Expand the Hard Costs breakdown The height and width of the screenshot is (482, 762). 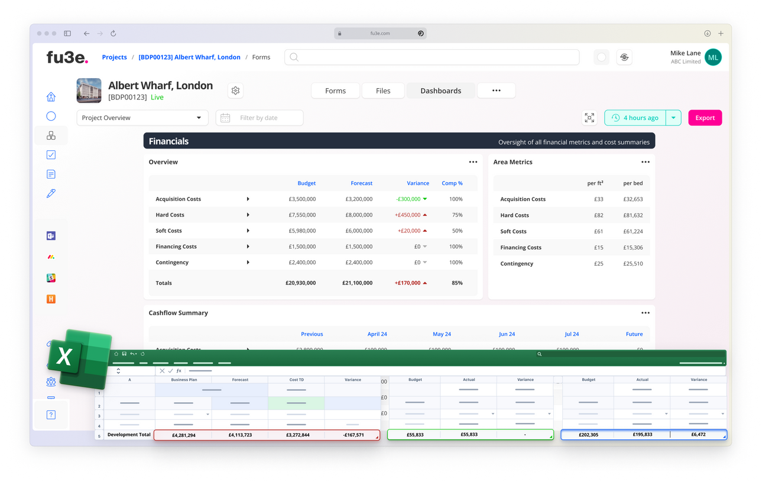click(x=248, y=215)
